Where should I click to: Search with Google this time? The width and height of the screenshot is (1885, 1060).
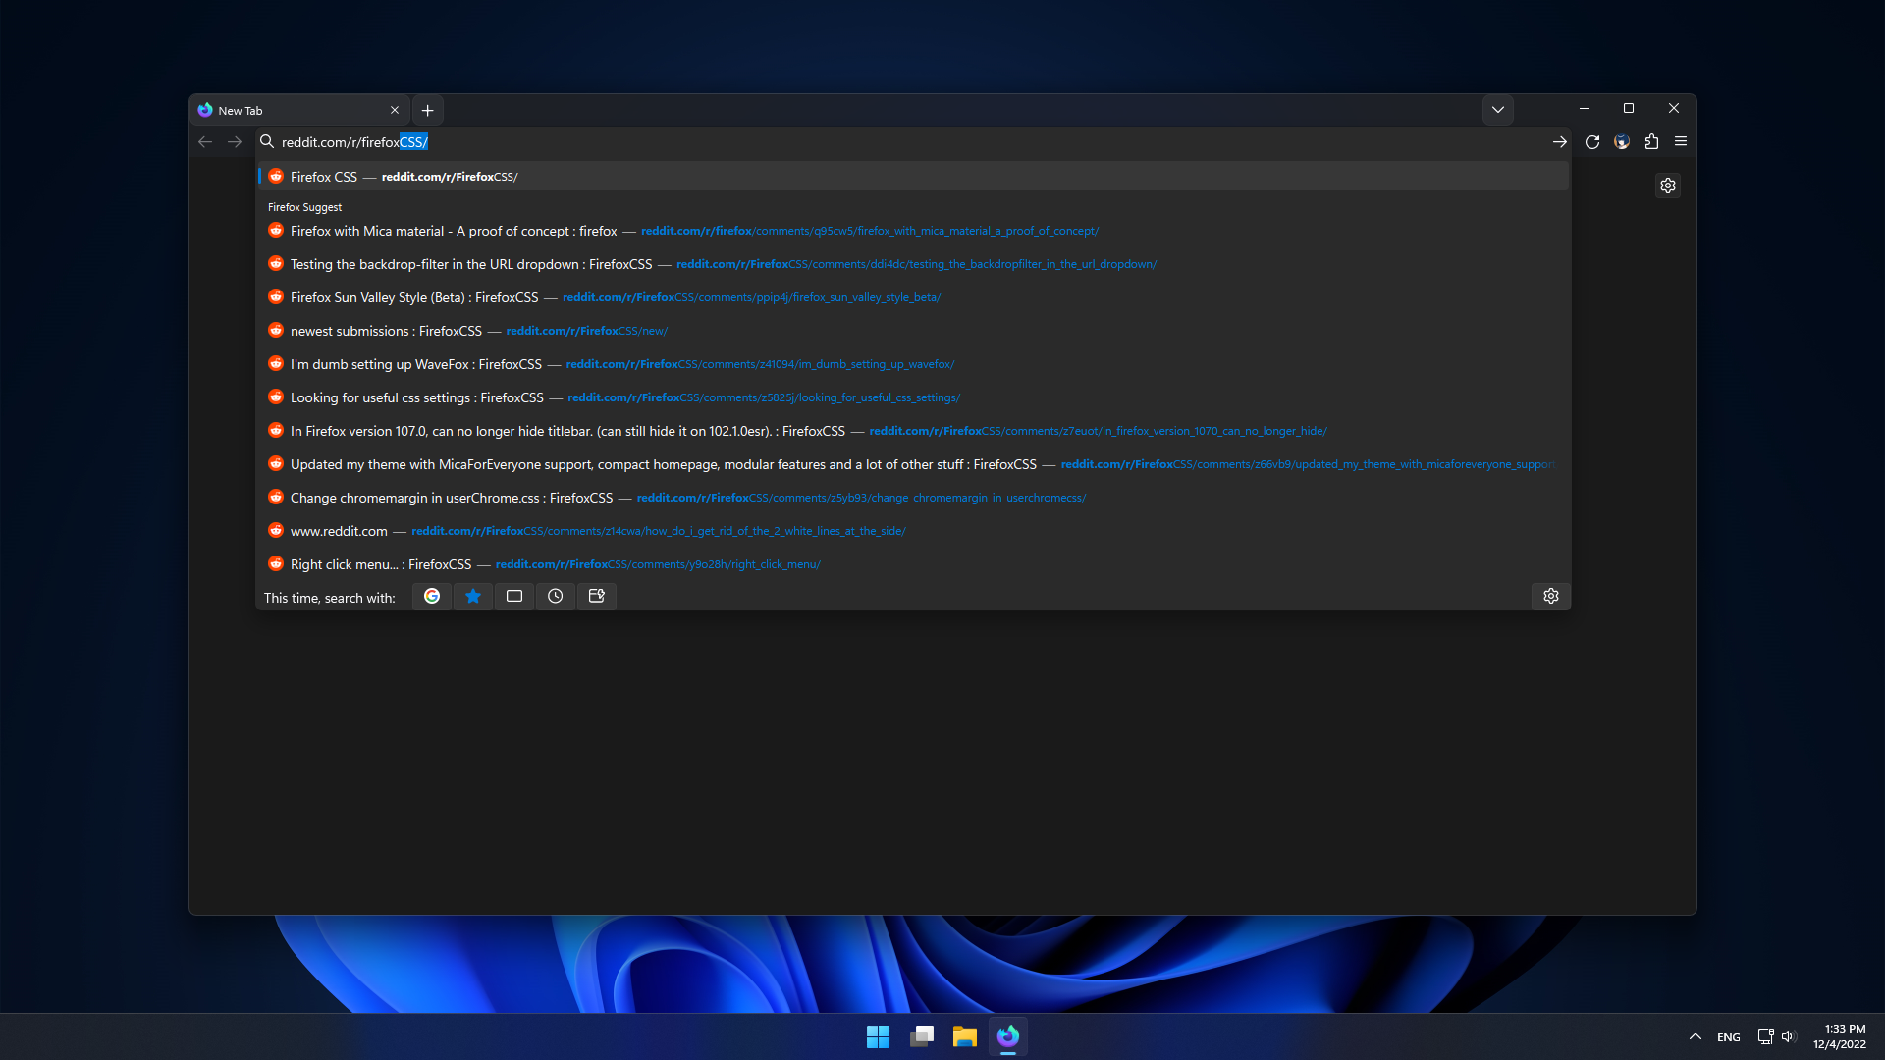click(x=432, y=597)
